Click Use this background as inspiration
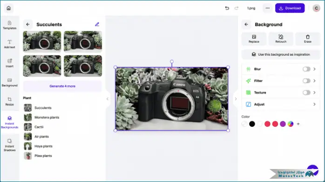 pos(281,54)
